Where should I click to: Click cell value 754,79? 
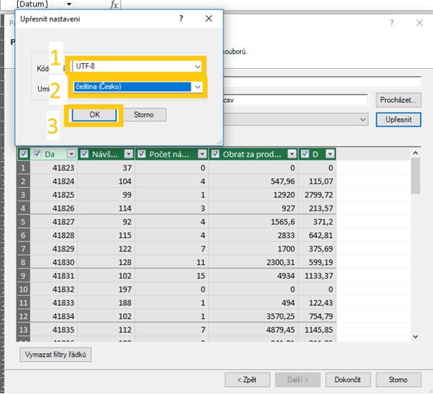click(x=321, y=316)
